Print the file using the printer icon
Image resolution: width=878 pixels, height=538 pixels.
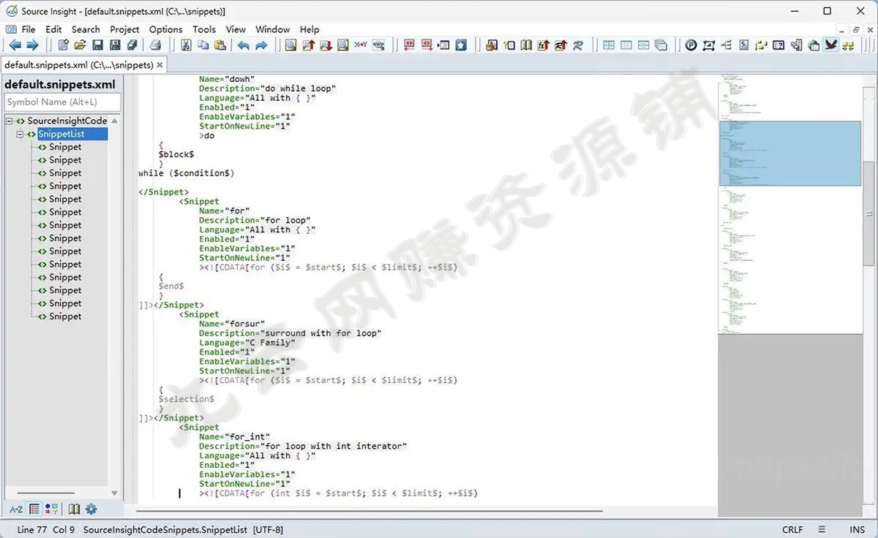[155, 45]
